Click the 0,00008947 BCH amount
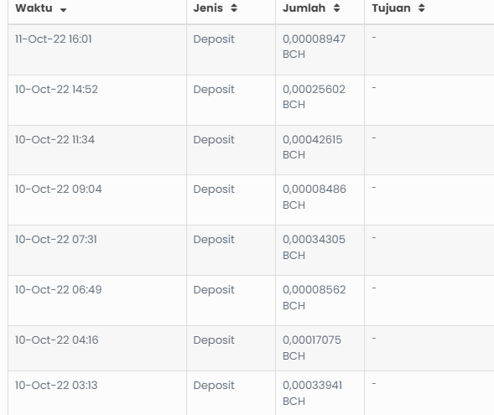Viewport: 494px width, 415px height. click(315, 47)
